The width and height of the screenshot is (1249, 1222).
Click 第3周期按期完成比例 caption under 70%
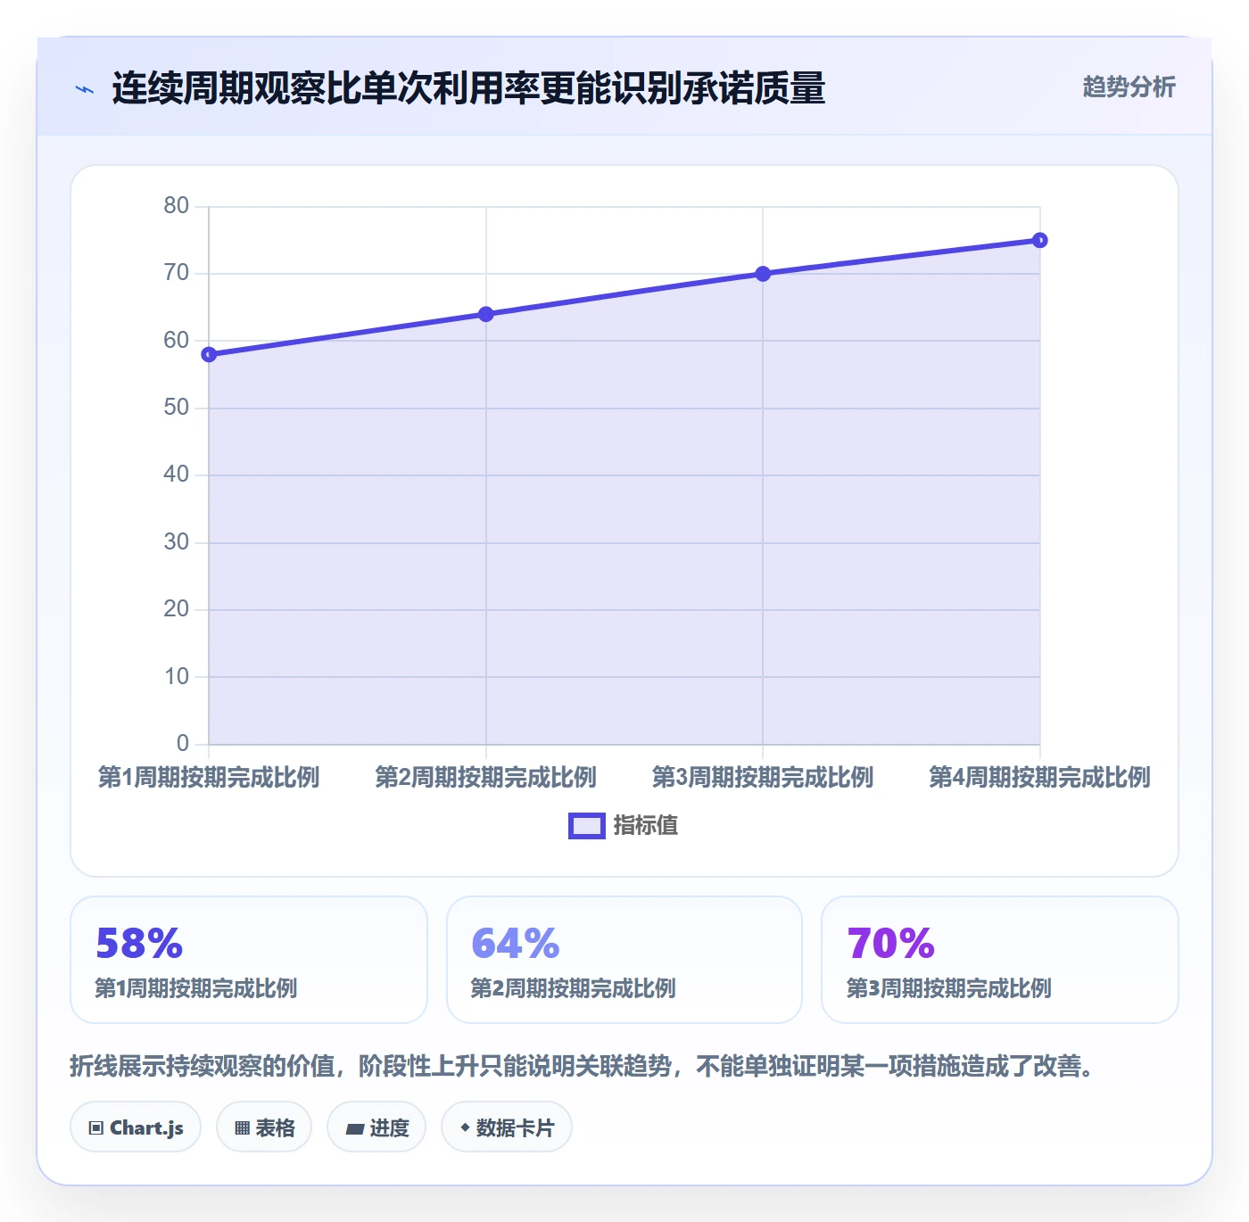(x=948, y=988)
